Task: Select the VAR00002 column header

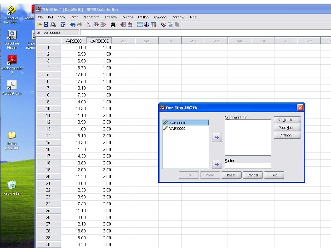Action: [x=99, y=41]
